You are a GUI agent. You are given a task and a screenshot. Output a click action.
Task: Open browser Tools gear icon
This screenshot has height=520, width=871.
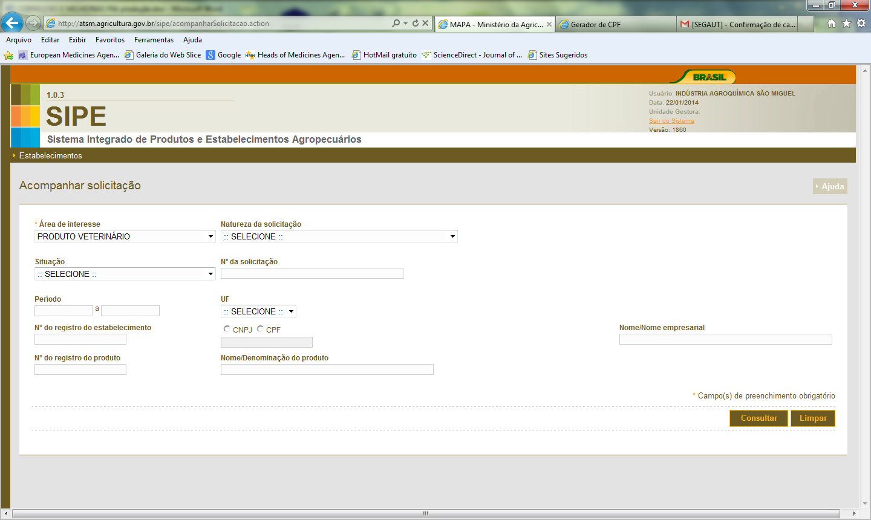click(861, 23)
